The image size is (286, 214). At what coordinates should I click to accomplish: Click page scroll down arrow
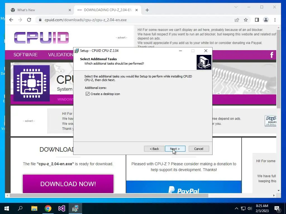click(x=278, y=191)
